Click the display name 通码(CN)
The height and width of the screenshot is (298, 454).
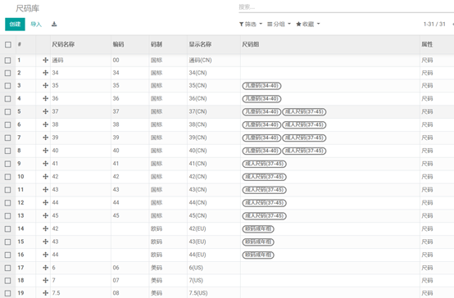click(200, 61)
